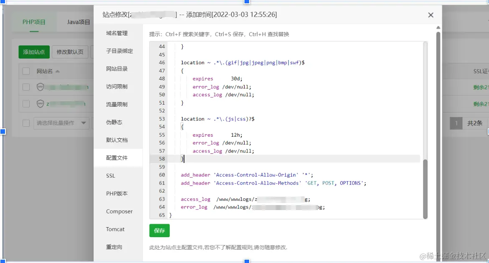Open the 访问限制 settings
The height and width of the screenshot is (263, 489).
pos(117,86)
